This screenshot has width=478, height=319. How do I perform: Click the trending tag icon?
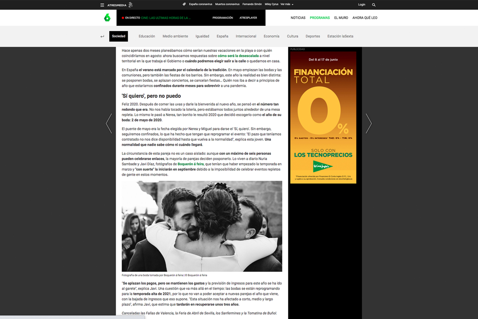tap(184, 4)
